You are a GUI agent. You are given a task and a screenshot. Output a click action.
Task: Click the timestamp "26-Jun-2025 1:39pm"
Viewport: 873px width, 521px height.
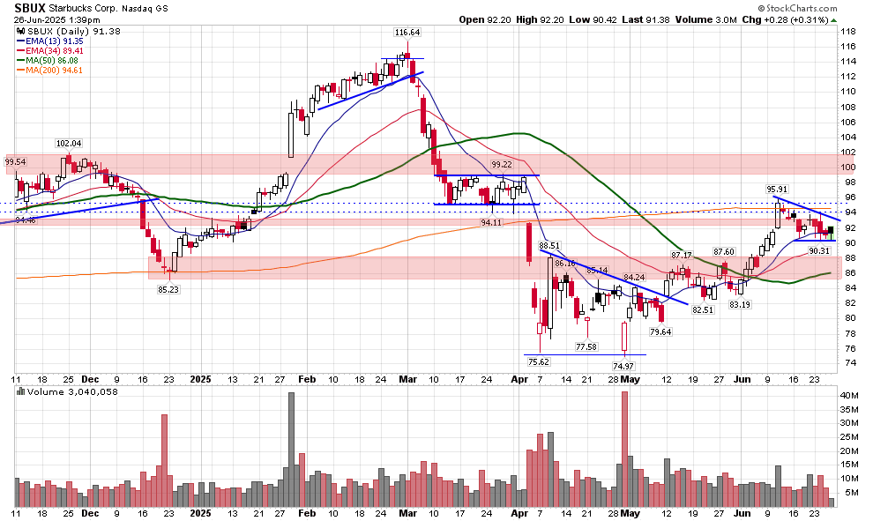56,20
